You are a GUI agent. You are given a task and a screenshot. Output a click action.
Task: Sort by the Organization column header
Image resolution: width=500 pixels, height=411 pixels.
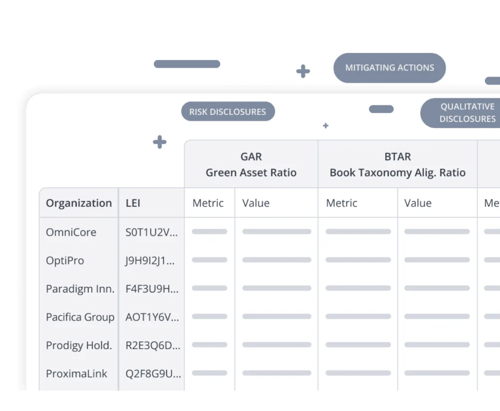point(79,203)
